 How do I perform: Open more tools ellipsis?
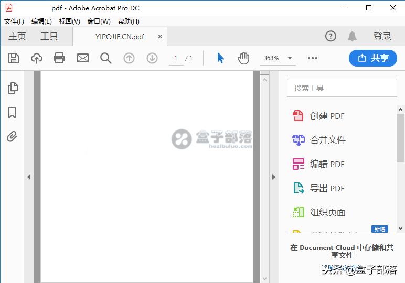pyautogui.click(x=313, y=58)
